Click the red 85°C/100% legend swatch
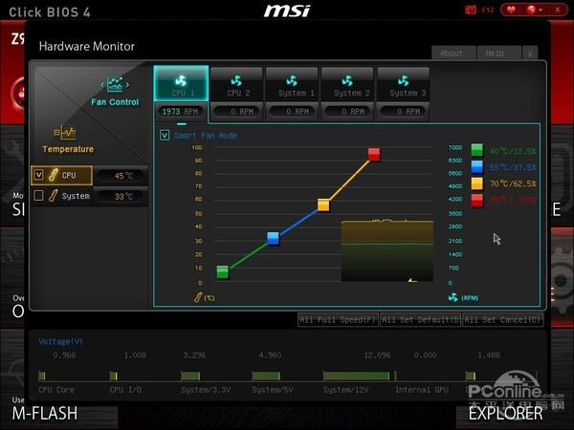This screenshot has width=574, height=430. pos(477,201)
